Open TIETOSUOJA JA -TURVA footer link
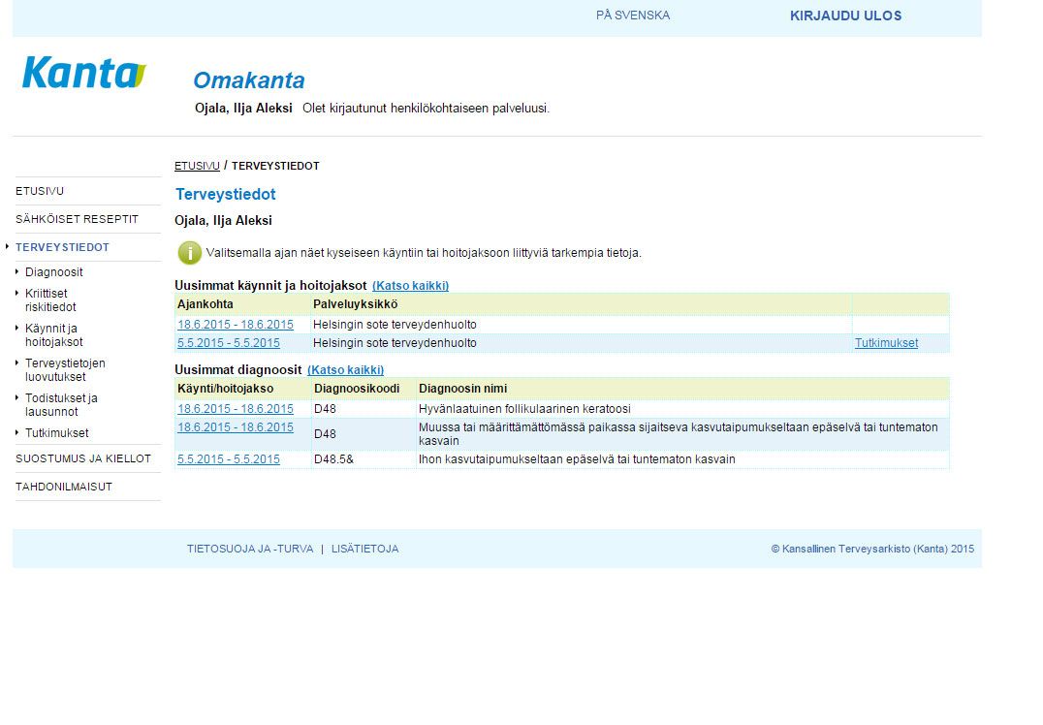 [250, 549]
